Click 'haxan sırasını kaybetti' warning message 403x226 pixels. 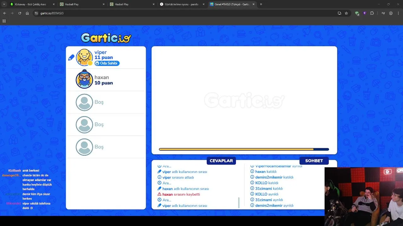(181, 194)
